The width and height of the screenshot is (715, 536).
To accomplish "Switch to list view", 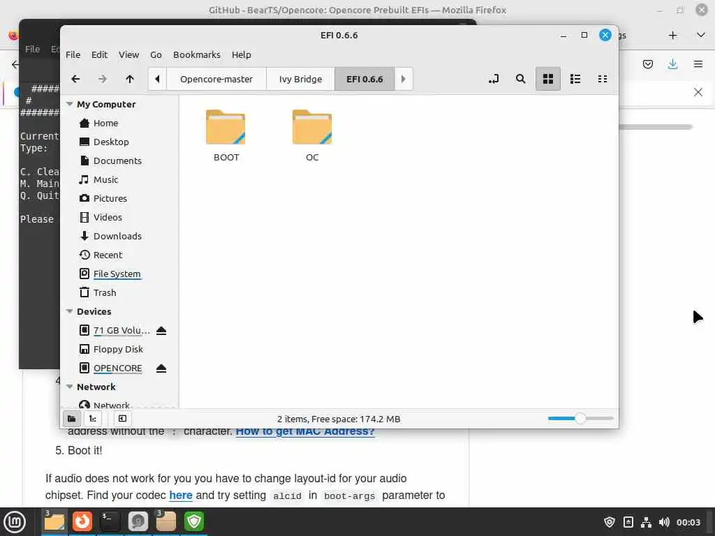I will coord(575,79).
